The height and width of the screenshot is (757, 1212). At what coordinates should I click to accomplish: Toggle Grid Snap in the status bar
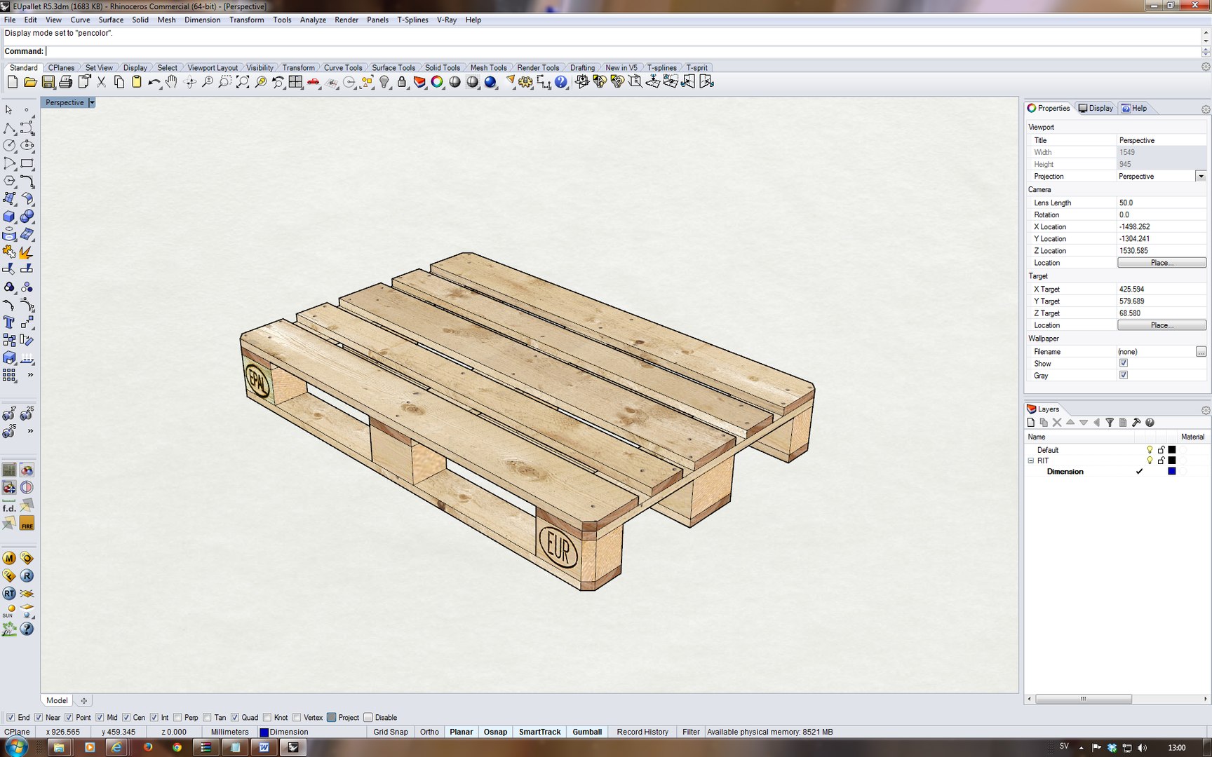(x=391, y=732)
